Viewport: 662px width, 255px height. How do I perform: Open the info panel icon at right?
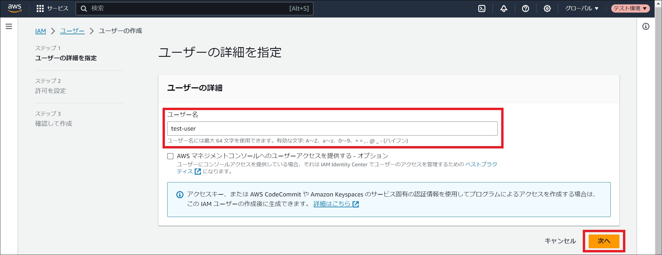point(646,27)
